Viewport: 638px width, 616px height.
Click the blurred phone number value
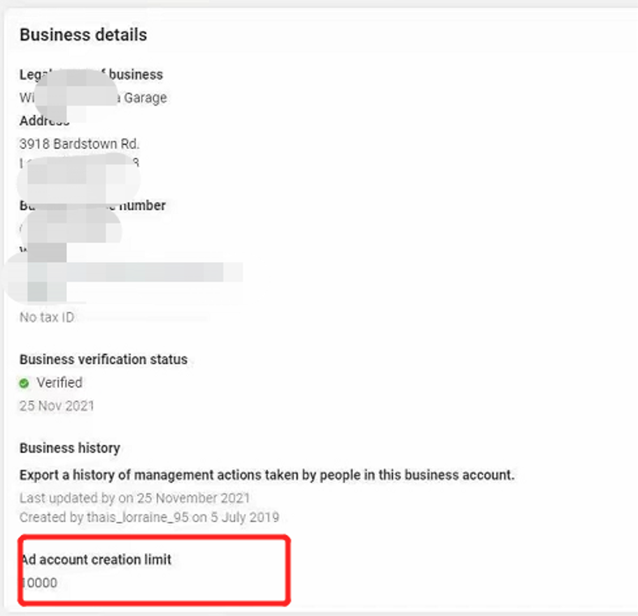[70, 227]
